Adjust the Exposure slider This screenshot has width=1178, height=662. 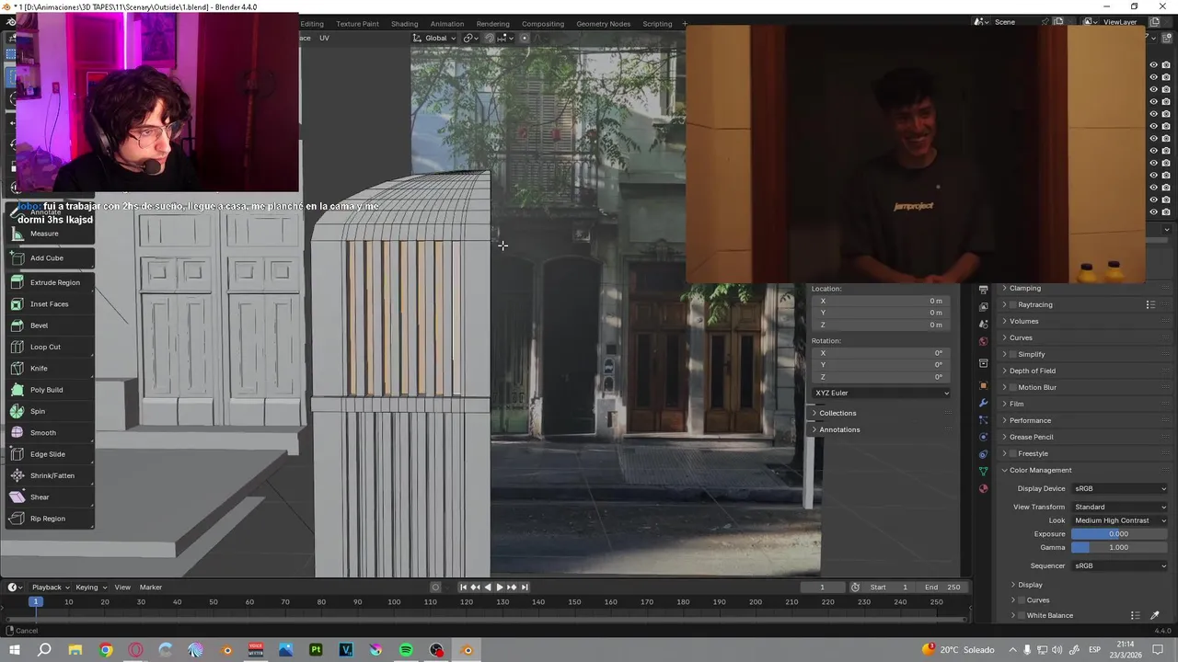(x=1119, y=534)
